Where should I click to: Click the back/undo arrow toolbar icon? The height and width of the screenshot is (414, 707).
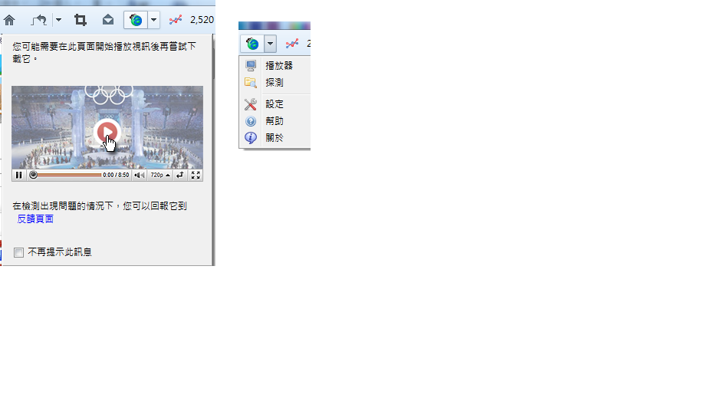point(39,20)
